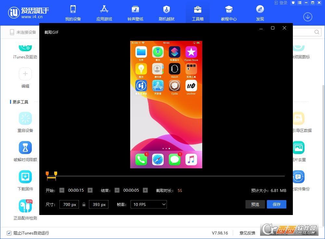The height and width of the screenshot is (239, 325).
Task: Increase the 开始 start time
Action: [x=90, y=190]
